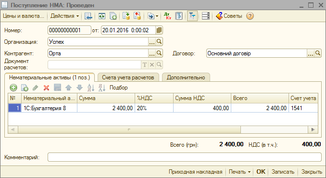Open the Действия dropdown menu
The height and width of the screenshot is (178, 326).
[64, 16]
